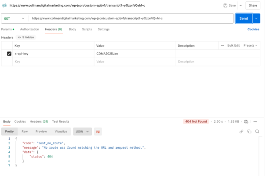Image resolution: width=266 pixels, height=176 pixels.
Task: Copy response with the copy icon
Action: coord(249,132)
